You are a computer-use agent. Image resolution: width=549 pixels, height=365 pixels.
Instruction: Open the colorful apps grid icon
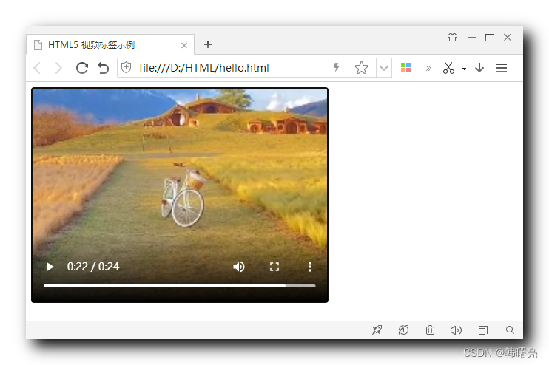point(405,67)
